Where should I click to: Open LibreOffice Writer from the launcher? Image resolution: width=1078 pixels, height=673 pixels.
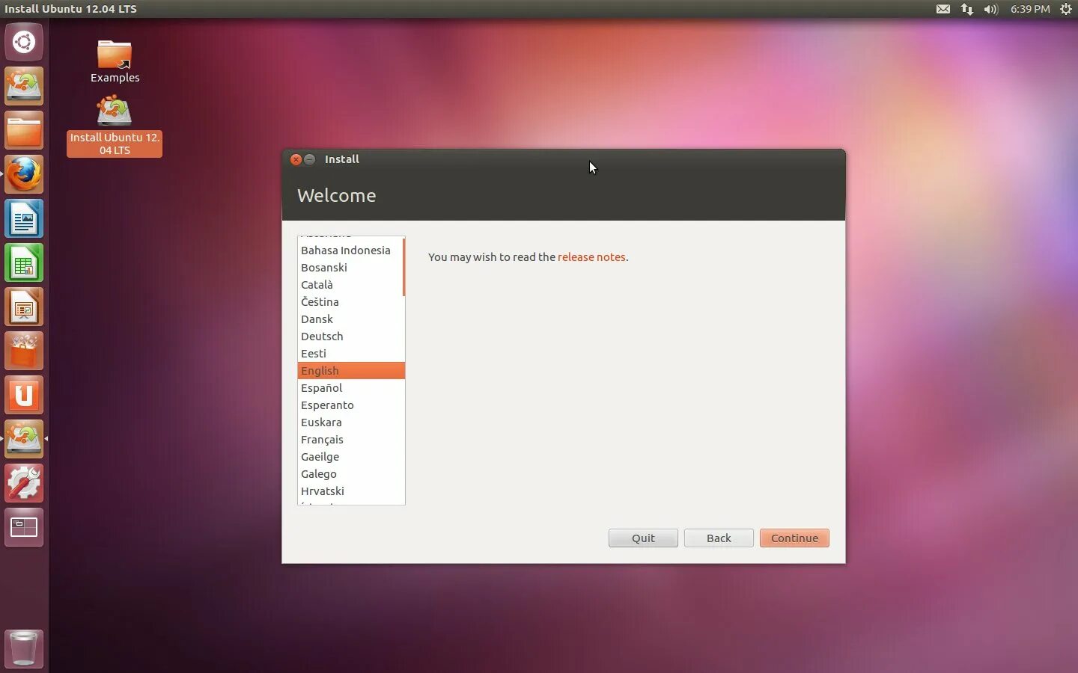(x=24, y=218)
